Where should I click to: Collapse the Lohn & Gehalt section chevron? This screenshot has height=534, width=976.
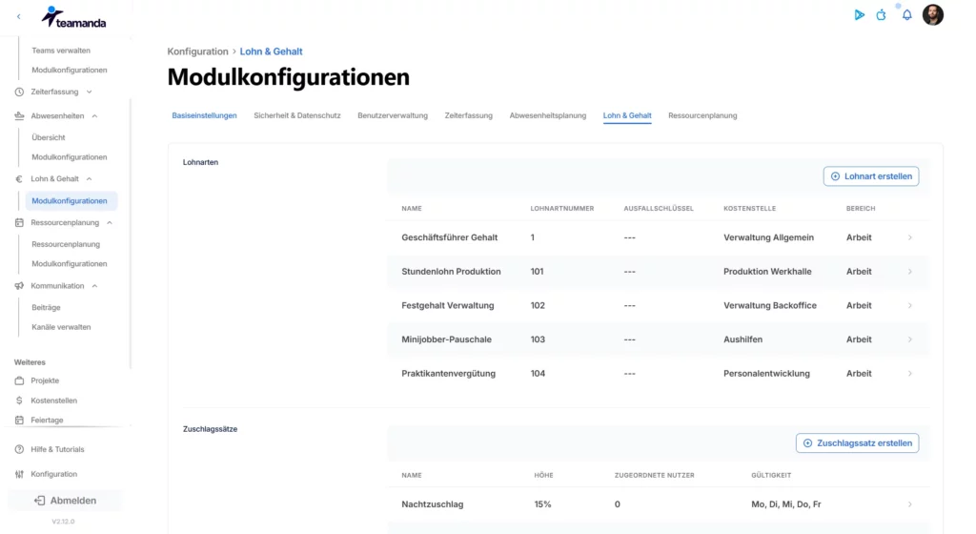89,178
